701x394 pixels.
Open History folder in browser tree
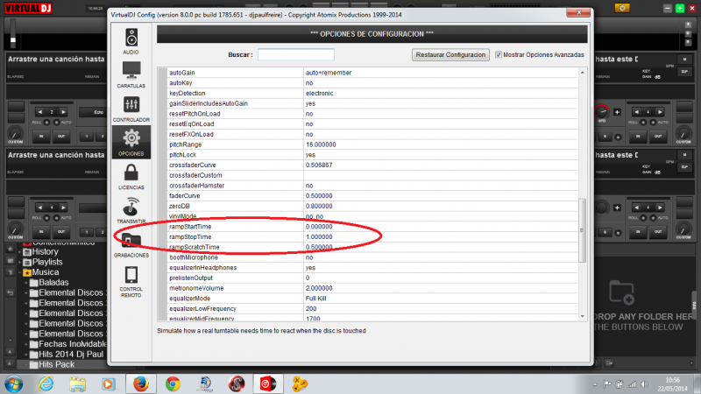click(x=40, y=251)
